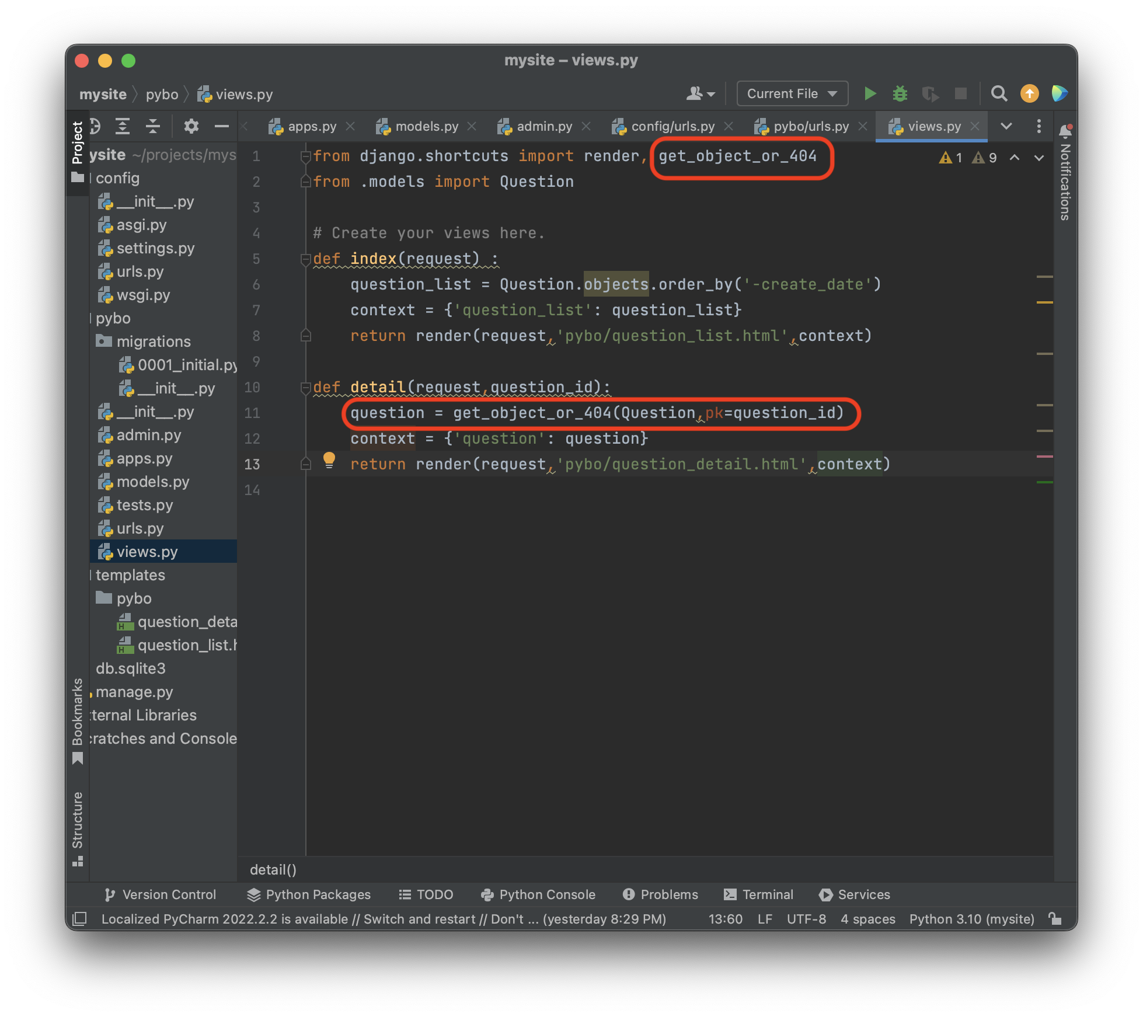Click the intention lightbulb on line 13

tap(329, 460)
